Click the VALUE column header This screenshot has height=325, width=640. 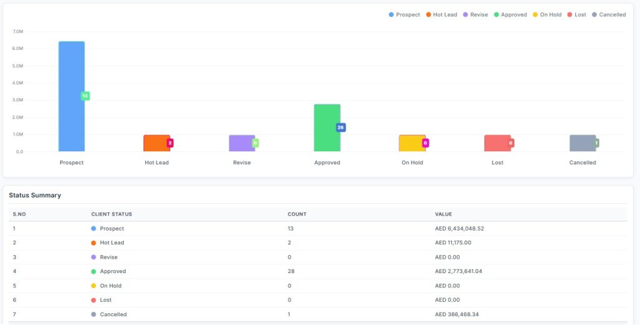pyautogui.click(x=444, y=214)
